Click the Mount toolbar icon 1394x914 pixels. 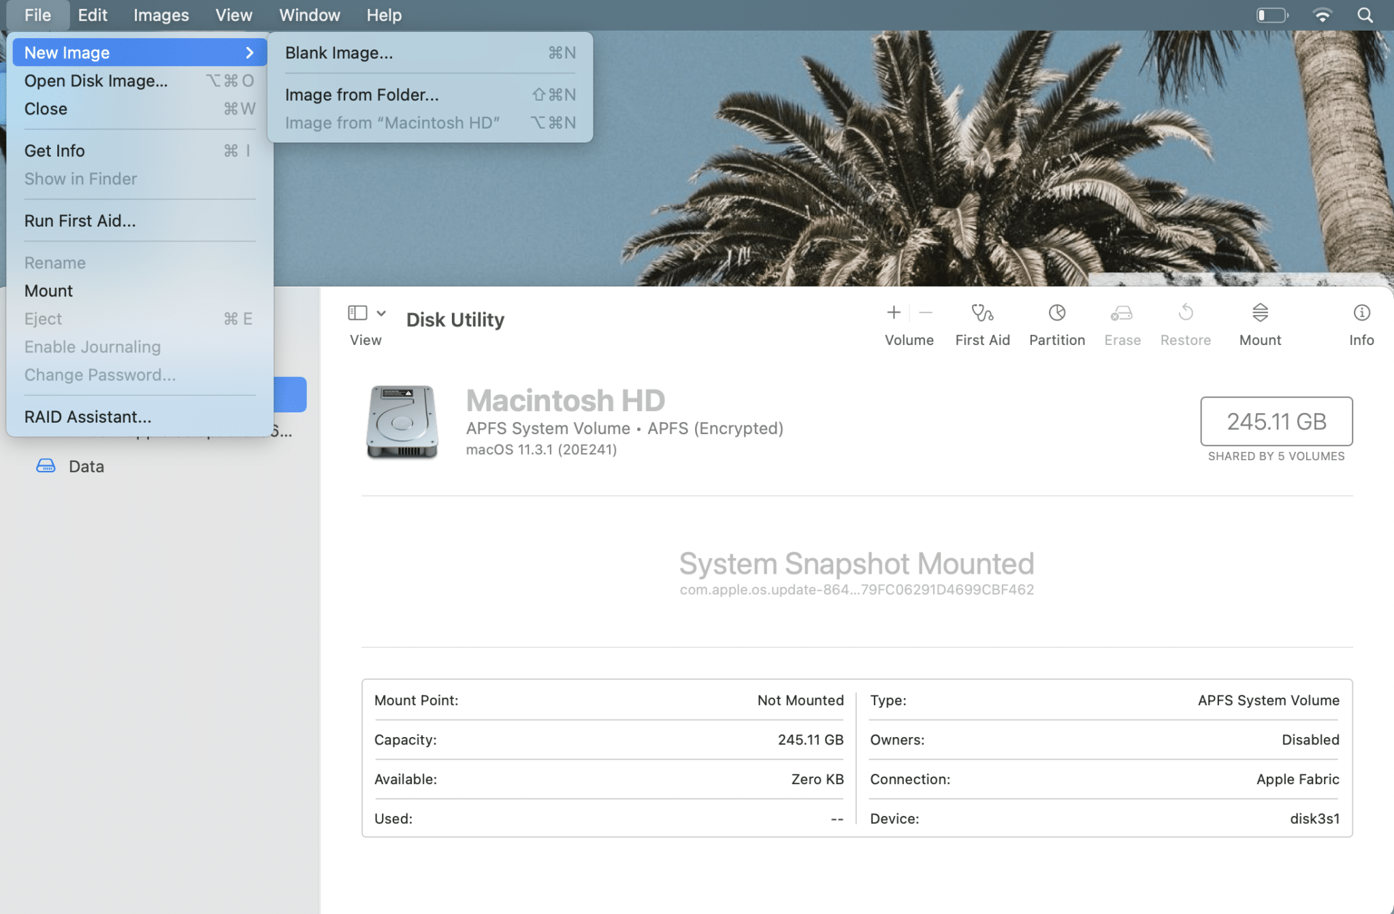(1260, 313)
